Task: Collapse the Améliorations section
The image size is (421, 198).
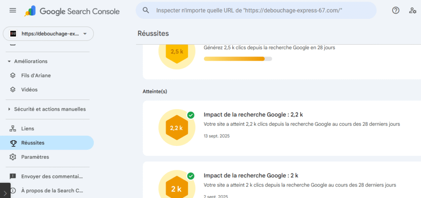Action: 9,61
